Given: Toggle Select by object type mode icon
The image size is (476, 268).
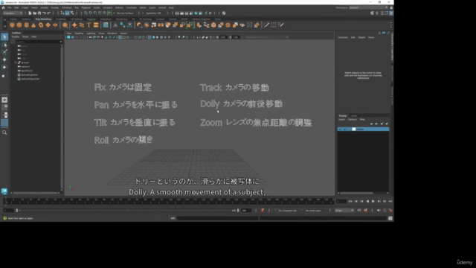Looking at the screenshot, I should [67, 13].
